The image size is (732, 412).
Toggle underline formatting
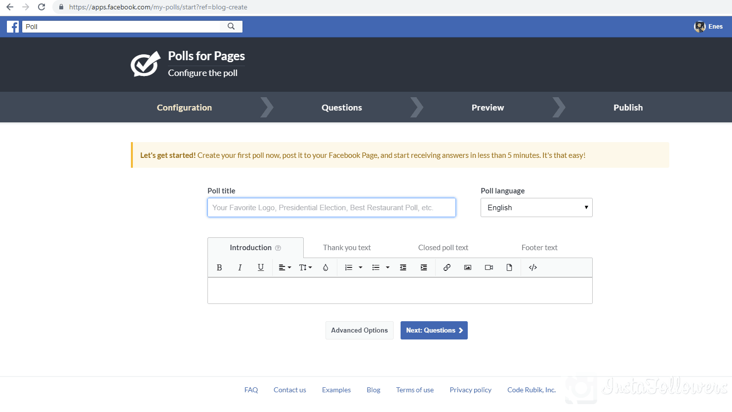[261, 267]
